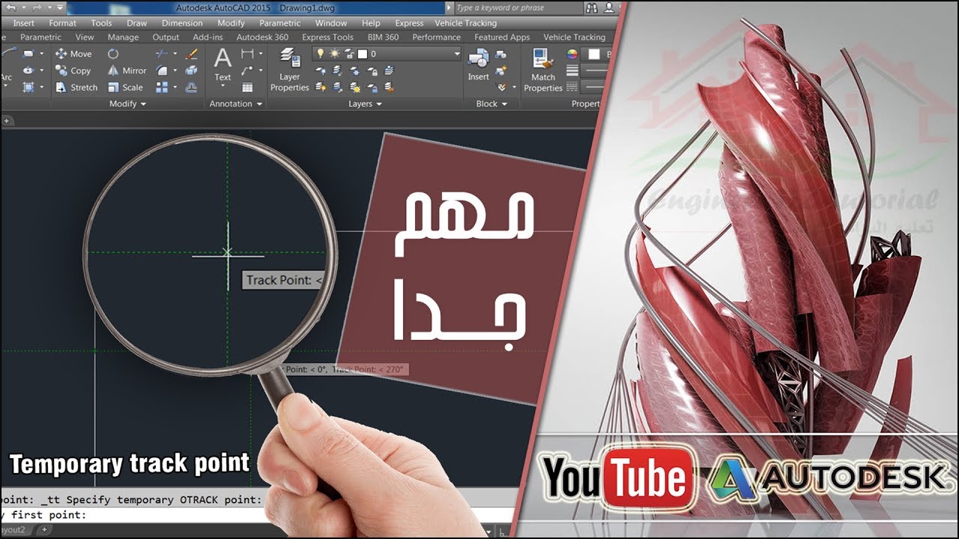Insert a Table from Annotation panel
The height and width of the screenshot is (539, 959).
(247, 88)
